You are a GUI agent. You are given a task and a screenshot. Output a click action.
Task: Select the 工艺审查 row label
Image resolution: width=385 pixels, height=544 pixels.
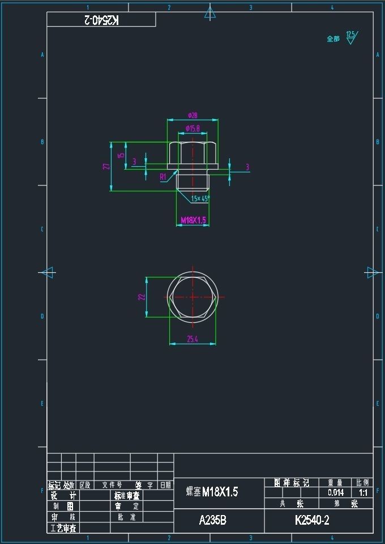(63, 528)
